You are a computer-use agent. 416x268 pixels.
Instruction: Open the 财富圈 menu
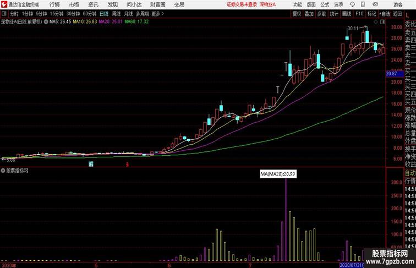point(157,4)
